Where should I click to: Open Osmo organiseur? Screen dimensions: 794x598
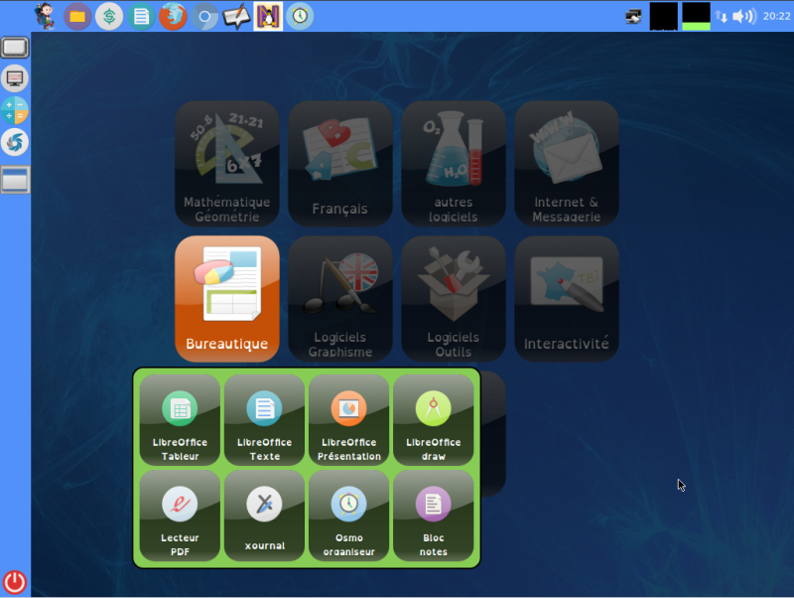(349, 516)
